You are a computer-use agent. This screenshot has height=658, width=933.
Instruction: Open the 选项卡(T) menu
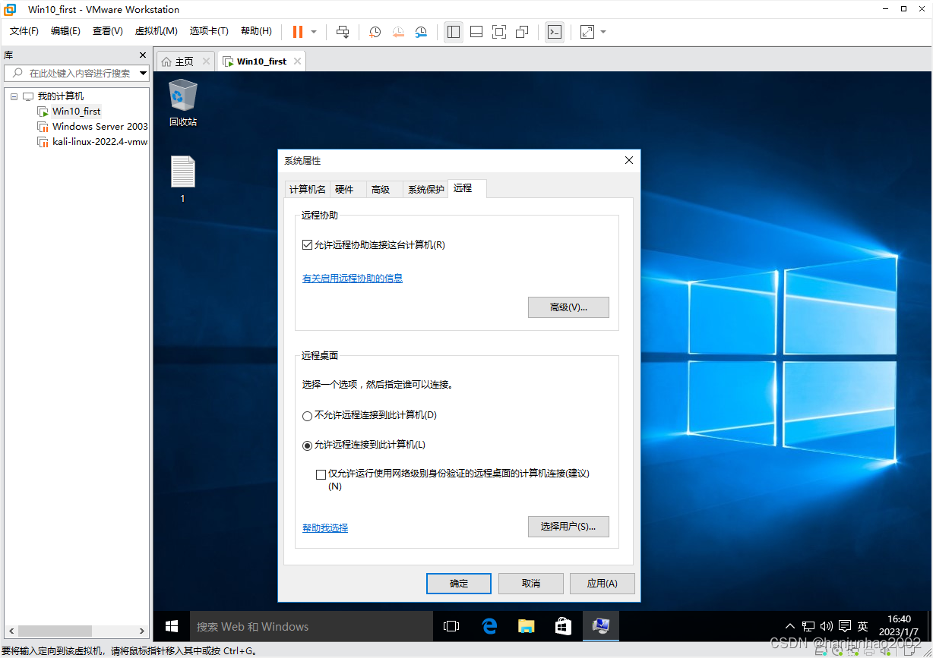209,31
